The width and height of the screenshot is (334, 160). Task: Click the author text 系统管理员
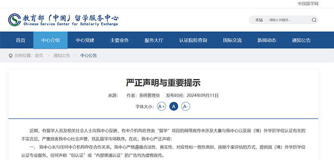pyautogui.click(x=149, y=96)
